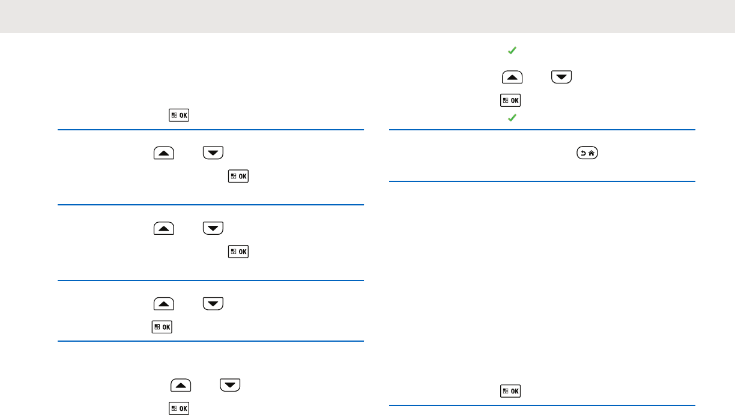Click the left-aligned OK key in fourth left section

162,327
